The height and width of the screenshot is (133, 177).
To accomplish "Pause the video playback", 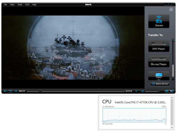I will pos(10,91).
